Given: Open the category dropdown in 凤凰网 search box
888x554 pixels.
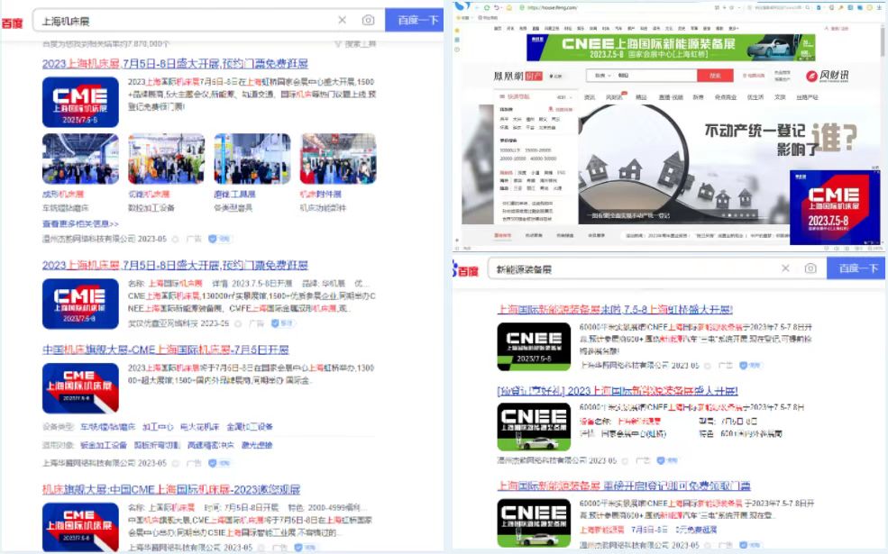Looking at the screenshot, I should (601, 76).
